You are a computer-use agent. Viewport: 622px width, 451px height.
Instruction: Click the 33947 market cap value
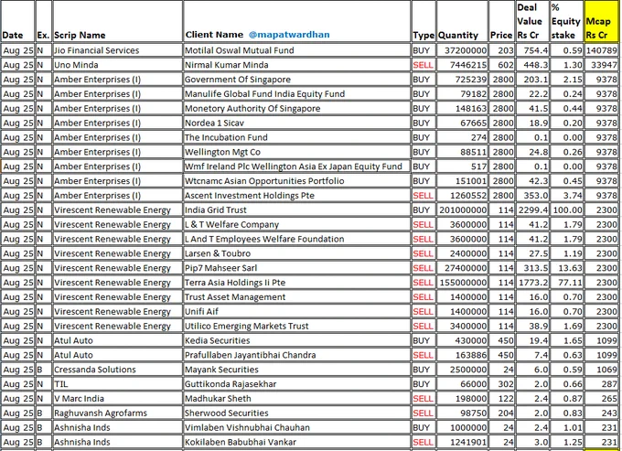tap(604, 65)
